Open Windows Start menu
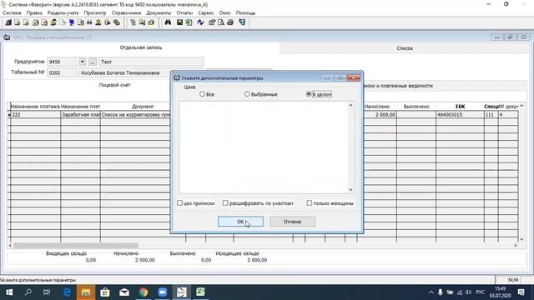 9,292
